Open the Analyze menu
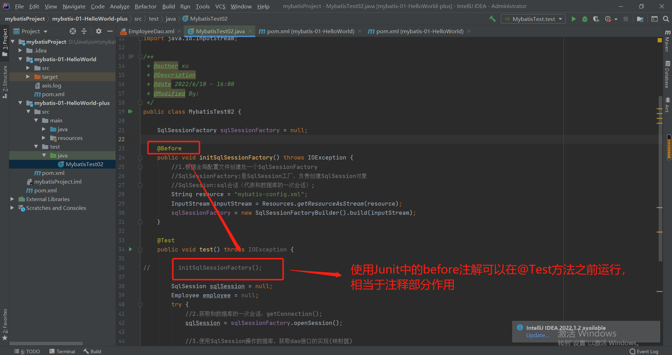The height and width of the screenshot is (355, 672). [x=119, y=6]
